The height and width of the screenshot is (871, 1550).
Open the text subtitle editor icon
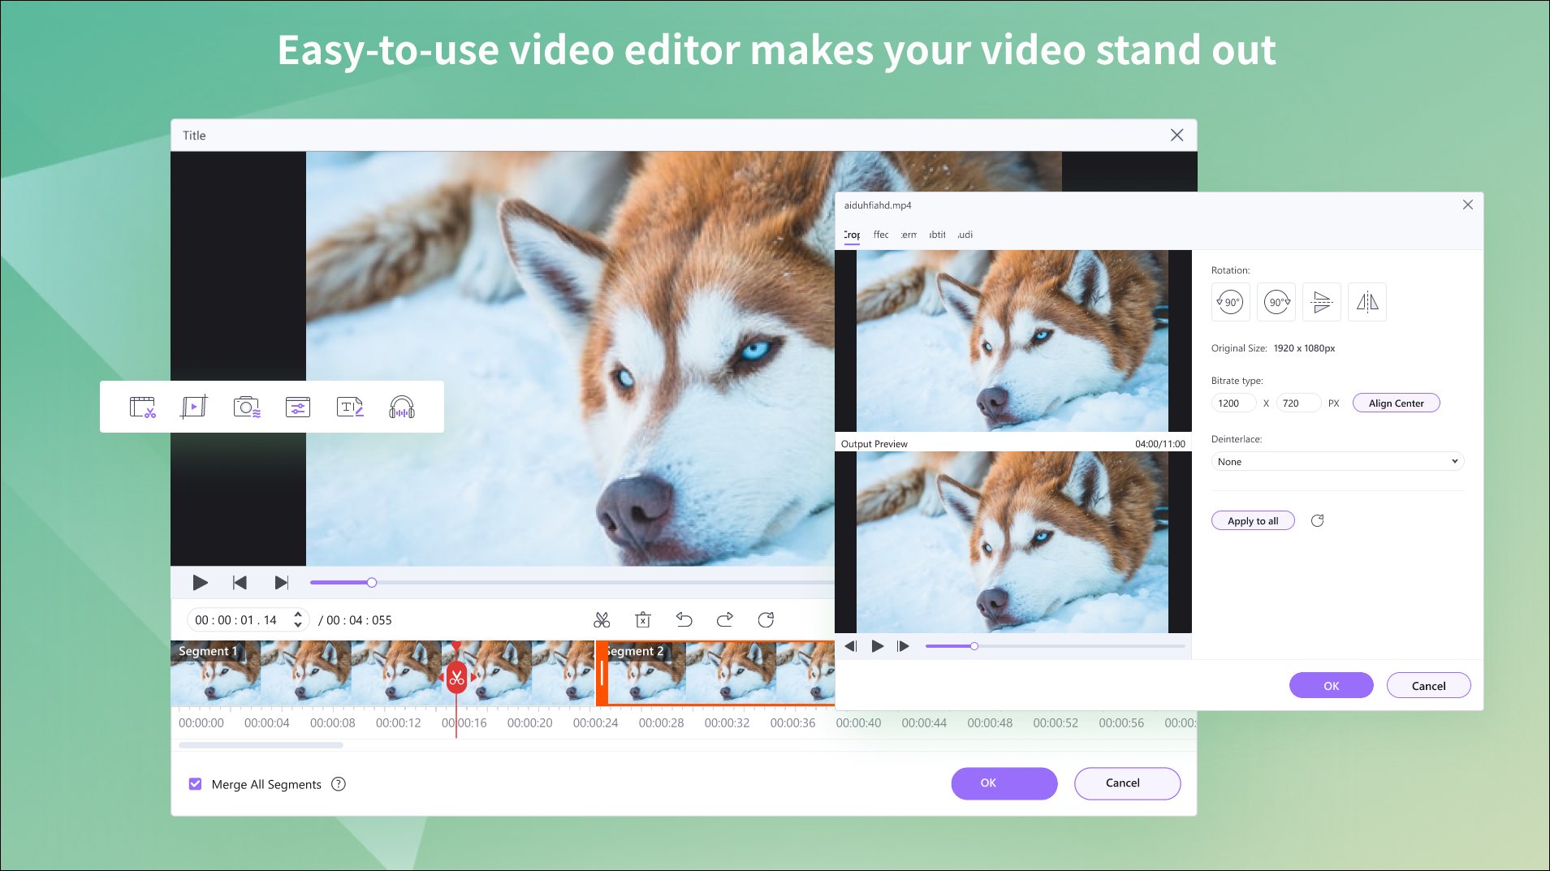pyautogui.click(x=350, y=407)
